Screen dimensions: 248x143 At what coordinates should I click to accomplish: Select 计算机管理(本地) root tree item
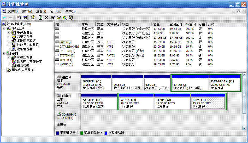click(19, 24)
